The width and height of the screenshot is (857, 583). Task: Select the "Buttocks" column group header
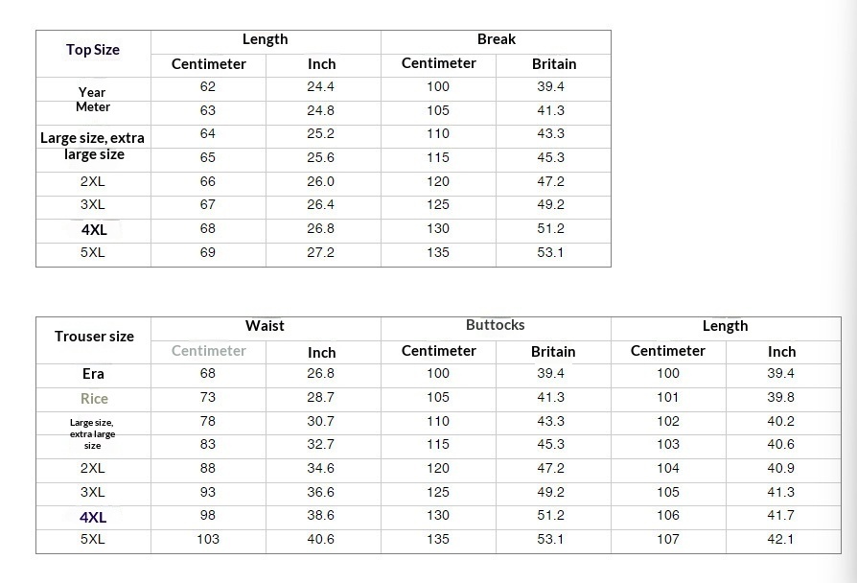coord(496,325)
